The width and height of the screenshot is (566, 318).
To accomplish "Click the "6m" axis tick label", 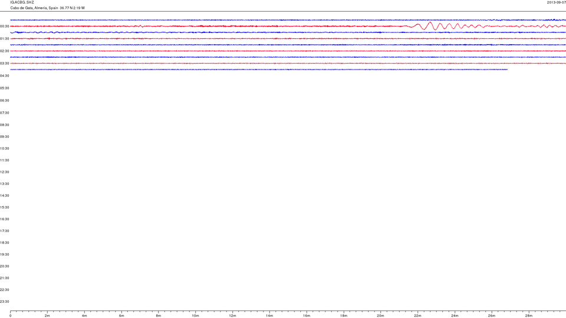I will click(x=121, y=316).
